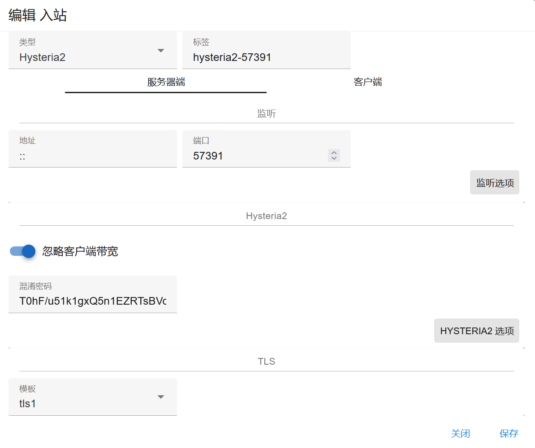
Task: Open 监听选项 button
Action: 494,183
